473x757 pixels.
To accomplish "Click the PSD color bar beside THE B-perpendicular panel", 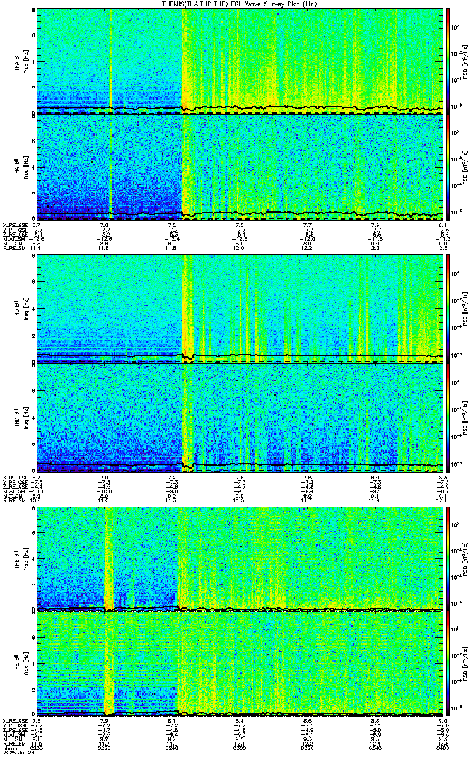I will (x=448, y=558).
